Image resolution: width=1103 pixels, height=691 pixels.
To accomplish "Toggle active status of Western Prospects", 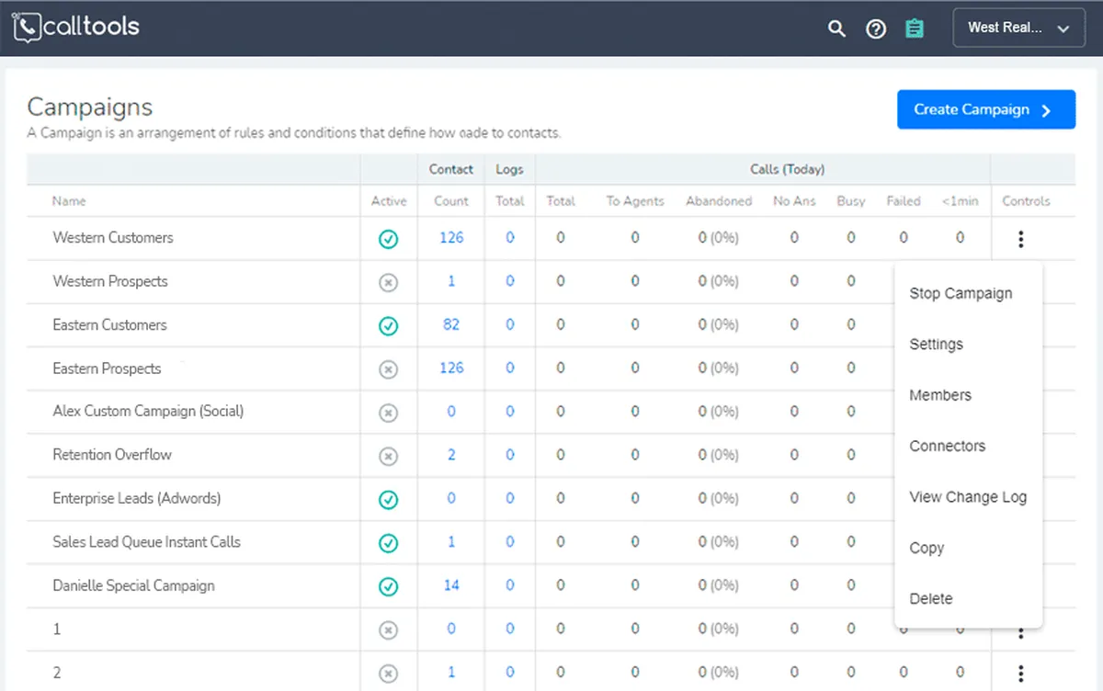I will click(x=388, y=282).
